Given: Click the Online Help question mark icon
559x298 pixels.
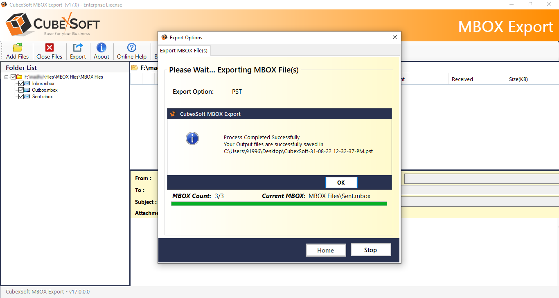Looking at the screenshot, I should coord(131,48).
